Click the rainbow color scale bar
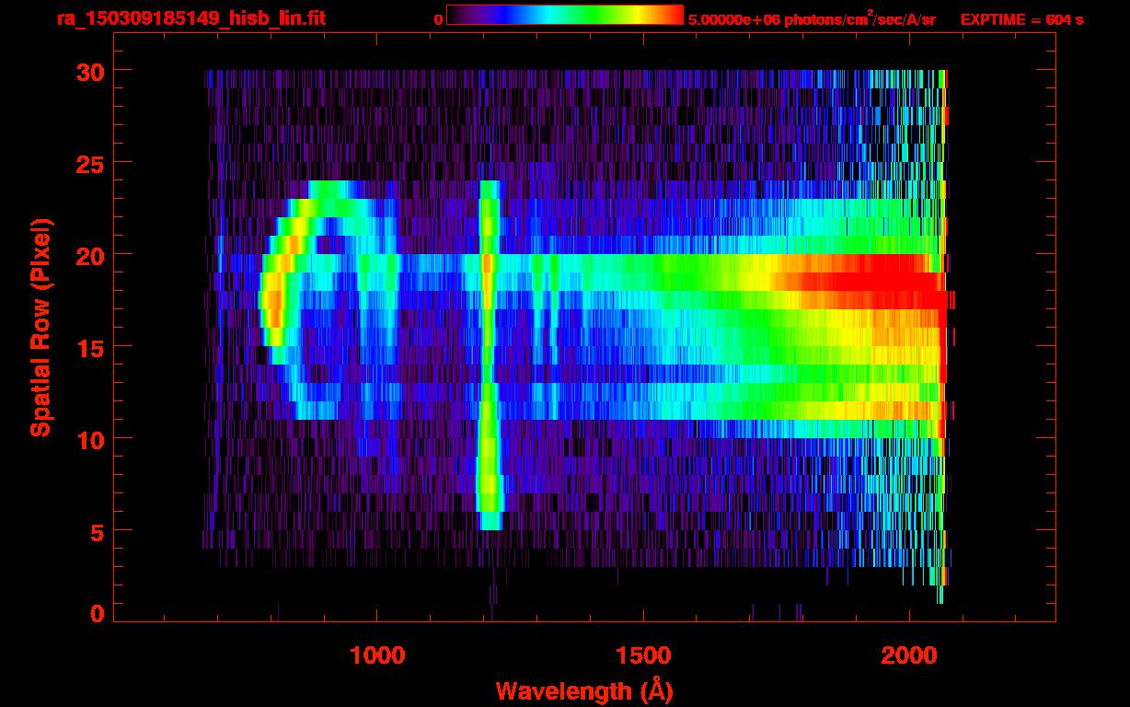 (565, 15)
